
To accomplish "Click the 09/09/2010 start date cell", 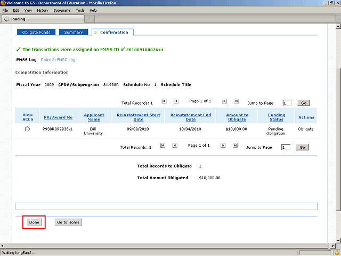I will coord(137,129).
